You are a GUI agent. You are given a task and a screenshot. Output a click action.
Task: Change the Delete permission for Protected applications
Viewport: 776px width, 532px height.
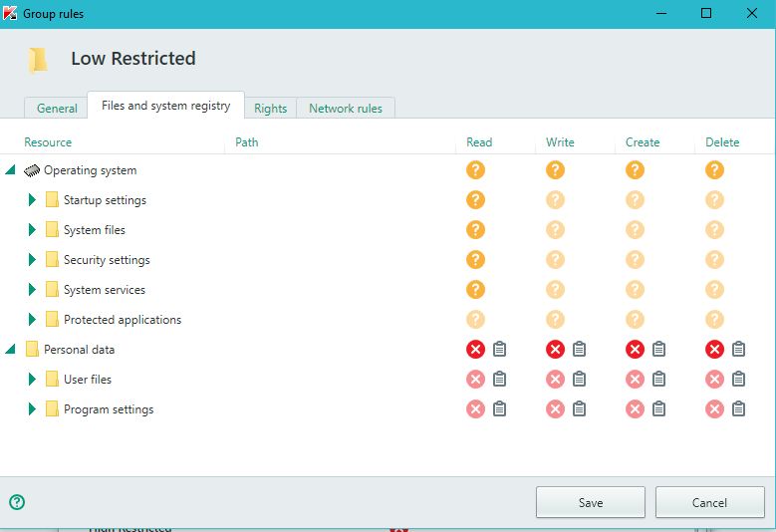click(714, 319)
